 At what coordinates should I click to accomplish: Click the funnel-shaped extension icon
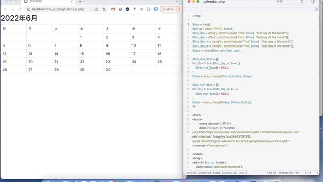(x=135, y=9)
